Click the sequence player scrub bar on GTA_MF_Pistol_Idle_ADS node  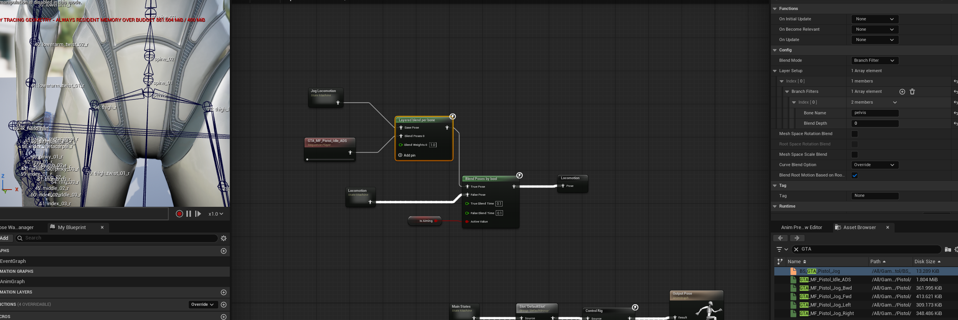point(329,159)
